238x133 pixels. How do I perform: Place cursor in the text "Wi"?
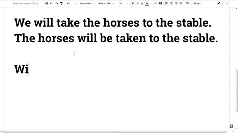(x=22, y=69)
